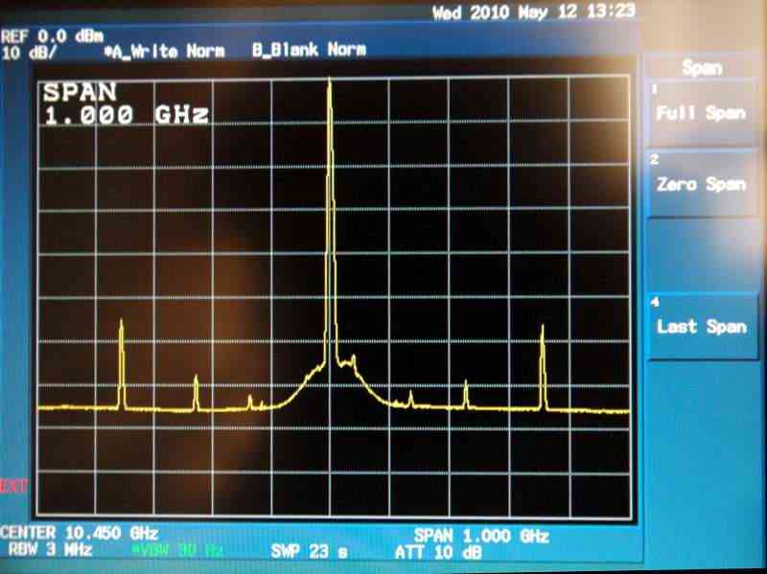Click the REF 0.0 dBm readout
The height and width of the screenshot is (574, 767).
click(x=53, y=36)
